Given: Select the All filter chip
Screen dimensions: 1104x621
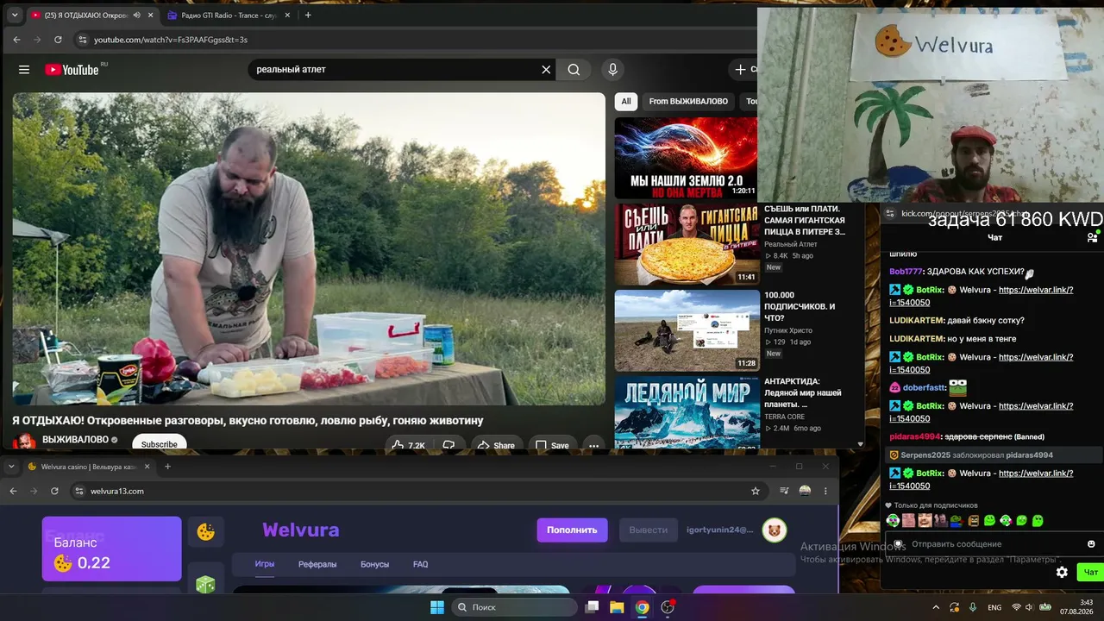Looking at the screenshot, I should click(x=626, y=101).
